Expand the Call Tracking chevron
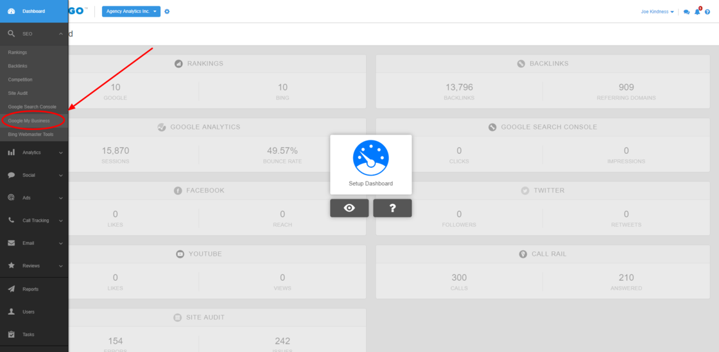719x352 pixels. pyautogui.click(x=61, y=221)
